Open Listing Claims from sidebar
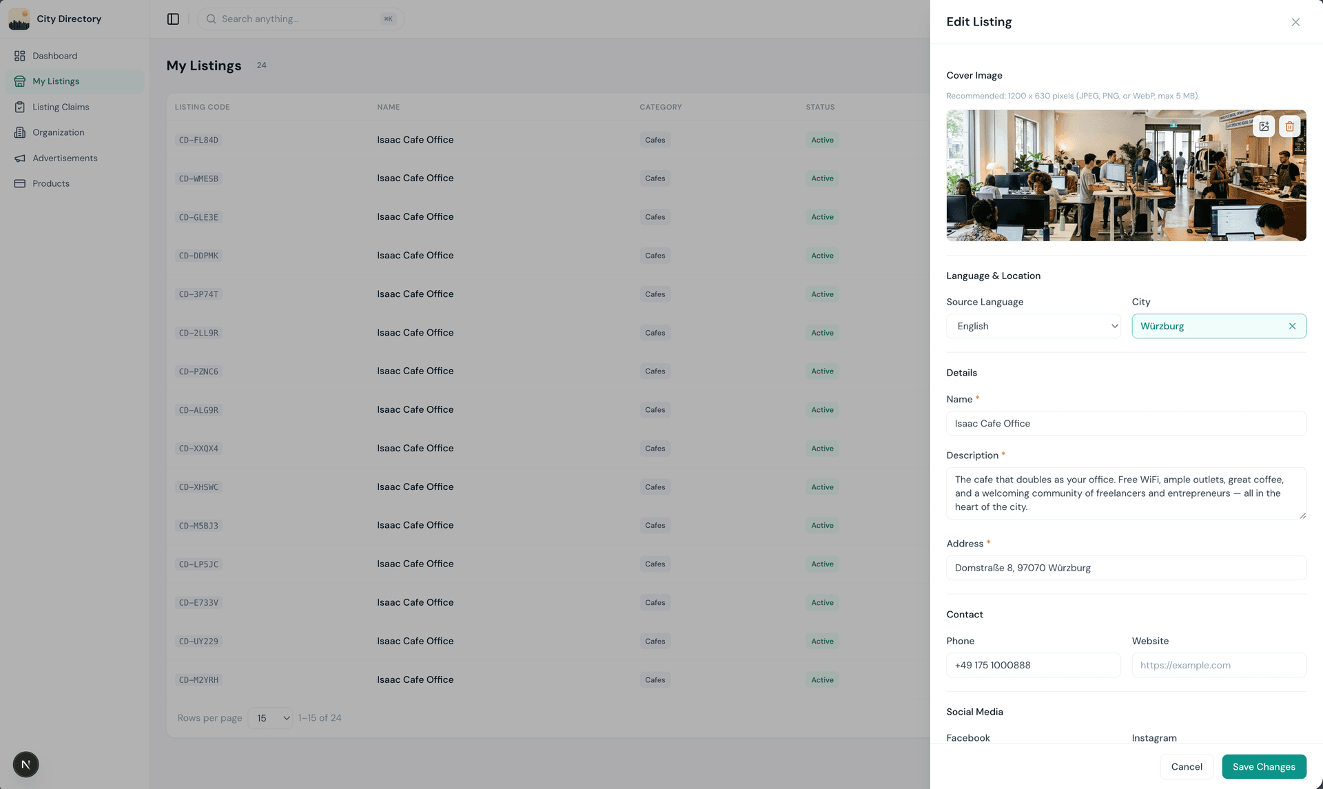The height and width of the screenshot is (789, 1323). pos(61,107)
